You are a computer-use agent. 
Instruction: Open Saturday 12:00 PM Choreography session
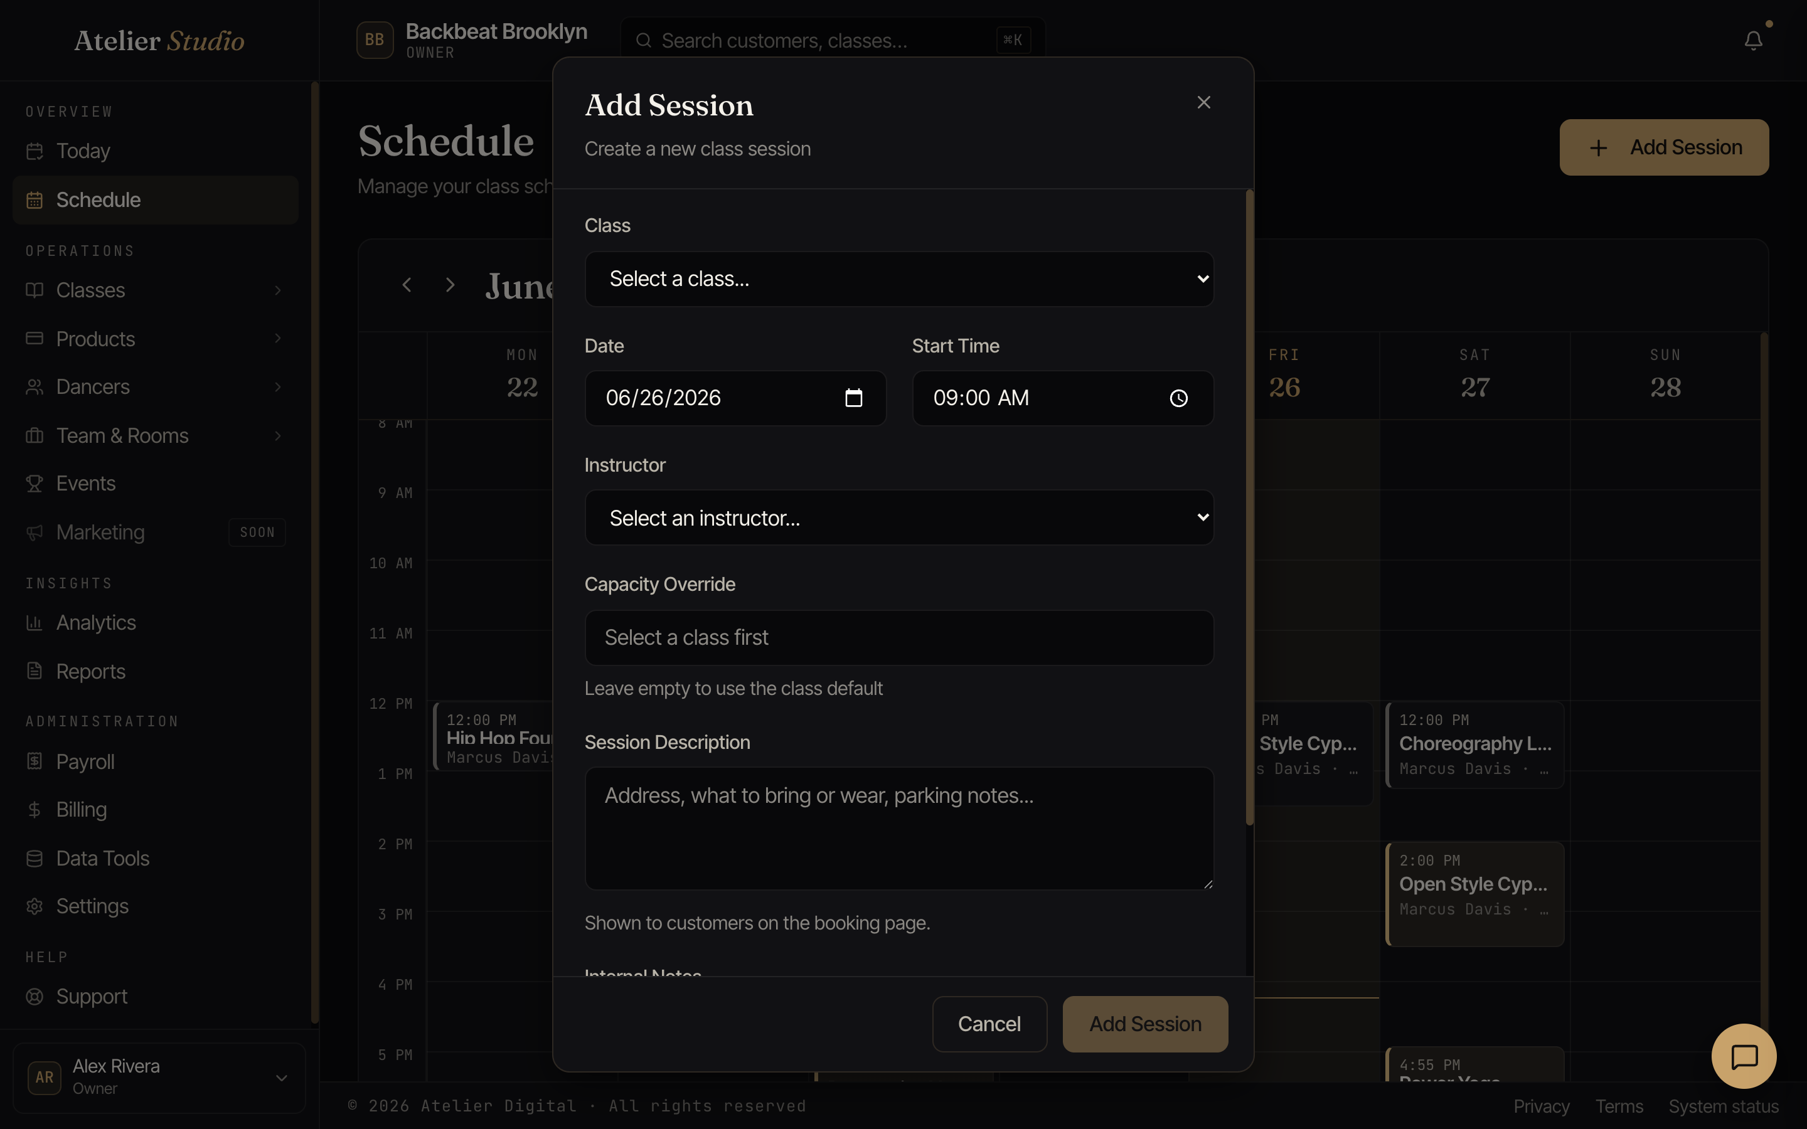tap(1474, 745)
